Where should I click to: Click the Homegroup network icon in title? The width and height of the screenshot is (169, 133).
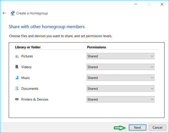click(x=13, y=13)
